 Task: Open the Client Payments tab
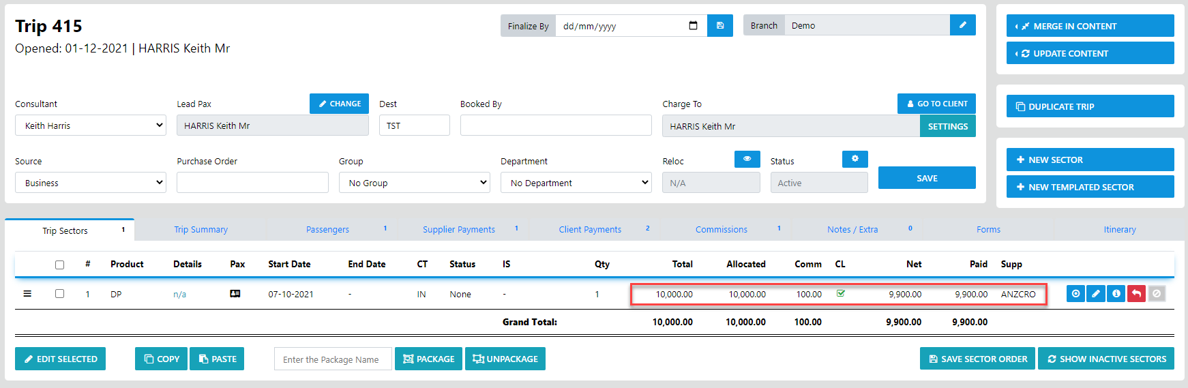[x=590, y=230]
